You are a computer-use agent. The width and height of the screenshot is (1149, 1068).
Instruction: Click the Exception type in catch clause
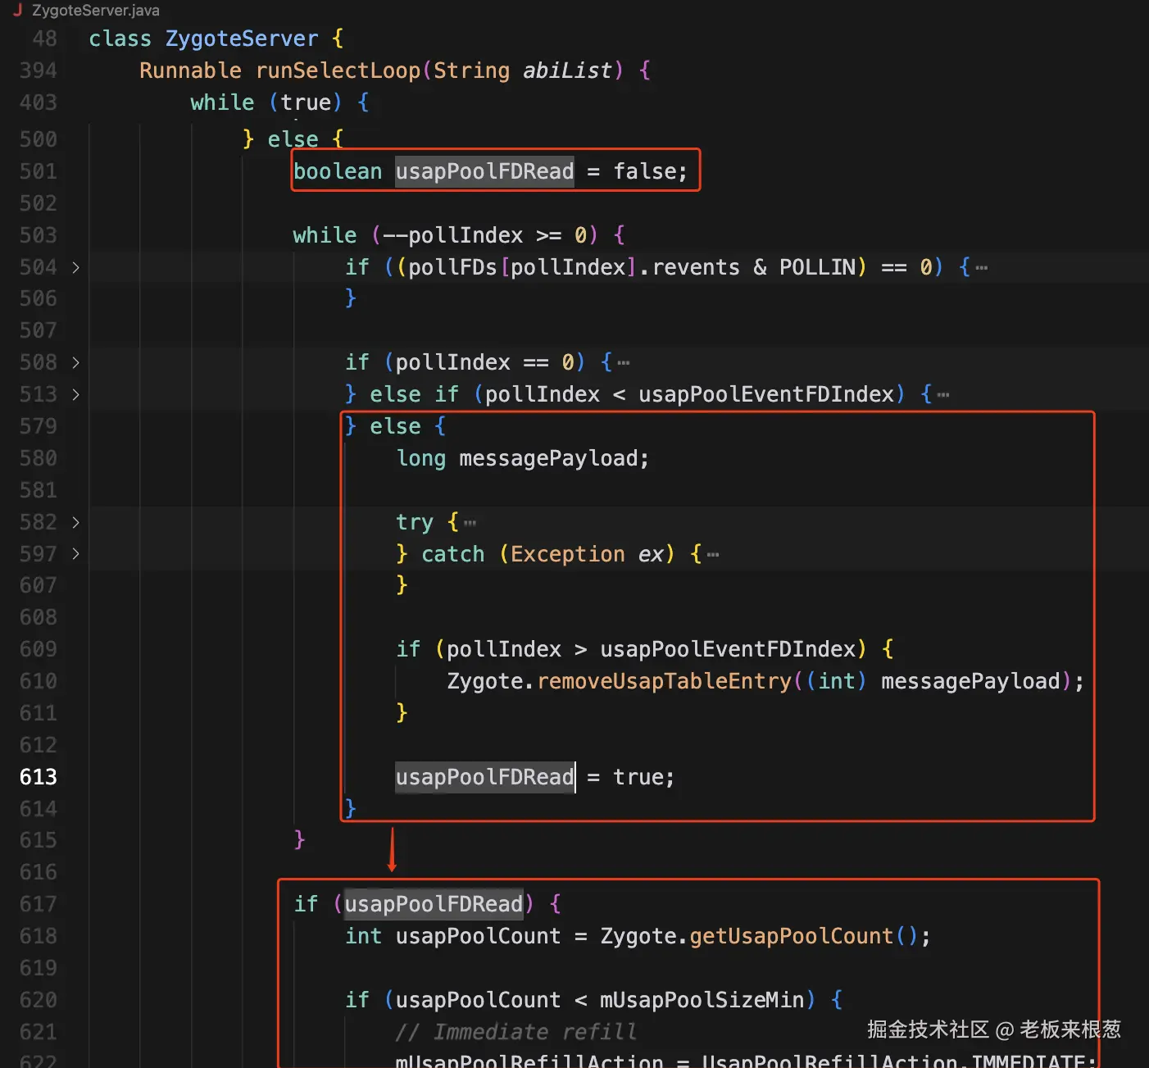click(x=568, y=554)
